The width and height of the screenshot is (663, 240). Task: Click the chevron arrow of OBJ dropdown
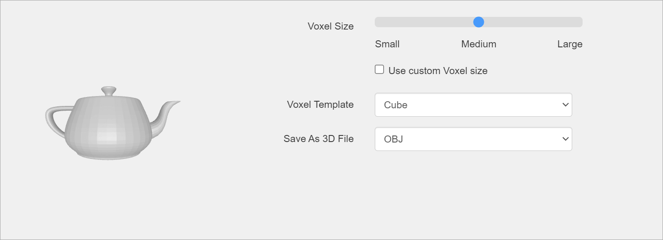pos(565,139)
